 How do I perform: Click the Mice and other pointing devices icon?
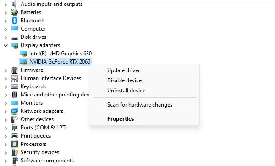click(x=15, y=95)
